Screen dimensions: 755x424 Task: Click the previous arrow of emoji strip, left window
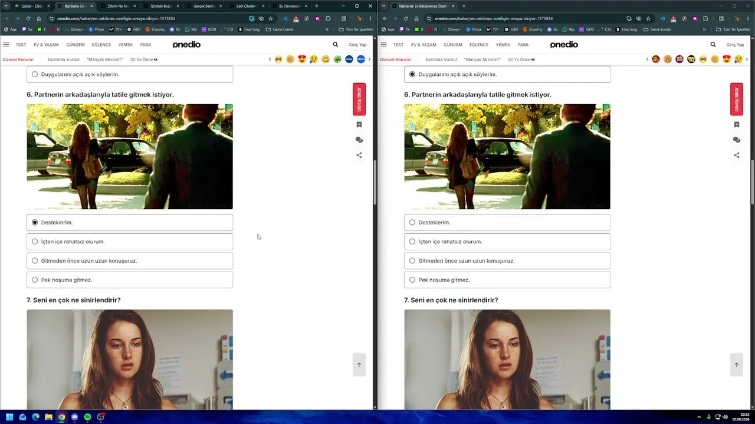click(270, 59)
